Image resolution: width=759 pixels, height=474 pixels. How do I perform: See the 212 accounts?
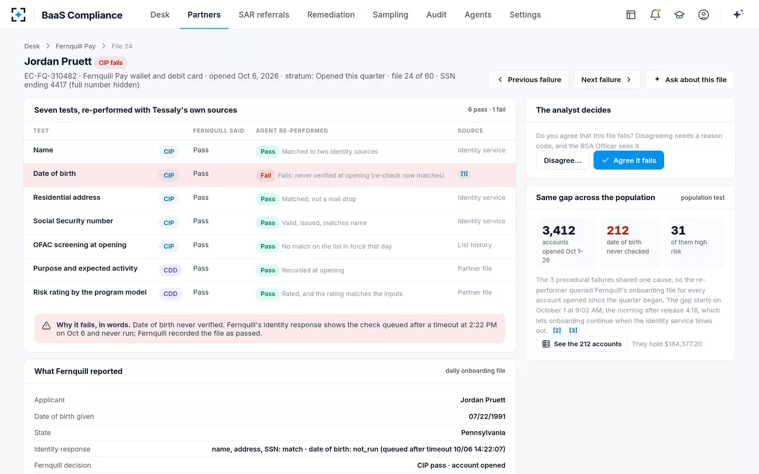[x=582, y=344]
